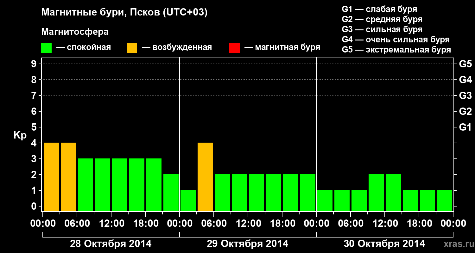Screen dimensions: 475x253
Task: Click the final 30 October bar (21:00–00:00)
Action: (x=445, y=201)
